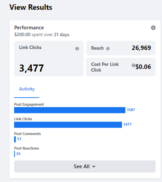
Task: Select the Post Comments bar
Action: 15,139
